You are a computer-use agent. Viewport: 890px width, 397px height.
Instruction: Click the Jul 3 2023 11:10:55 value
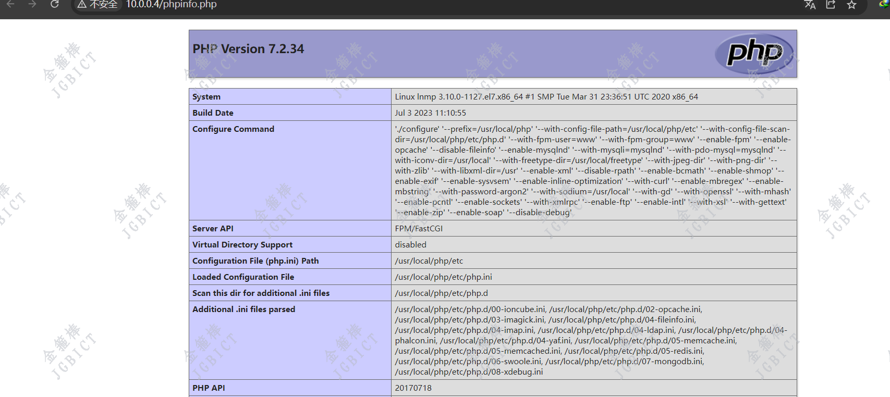pos(430,113)
